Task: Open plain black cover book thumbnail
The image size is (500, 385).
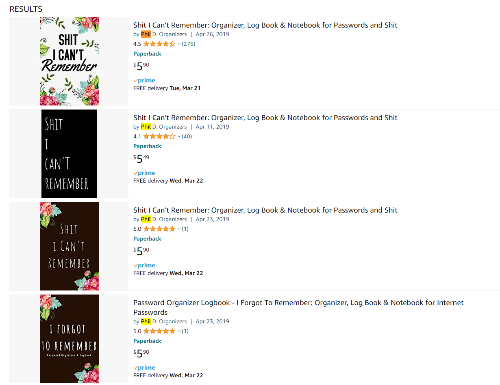Action: click(69, 154)
